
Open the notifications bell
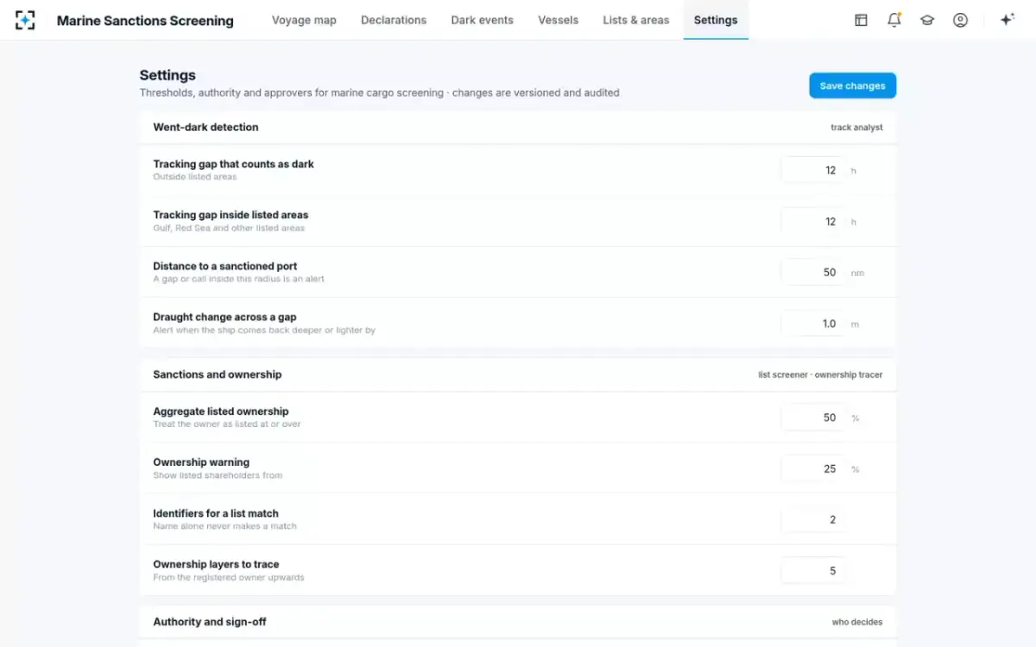pyautogui.click(x=894, y=20)
